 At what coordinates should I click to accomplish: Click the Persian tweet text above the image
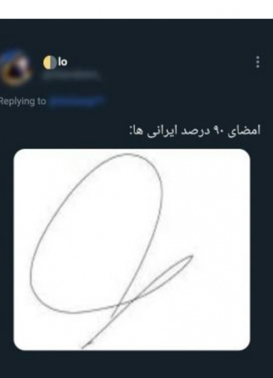[195, 131]
